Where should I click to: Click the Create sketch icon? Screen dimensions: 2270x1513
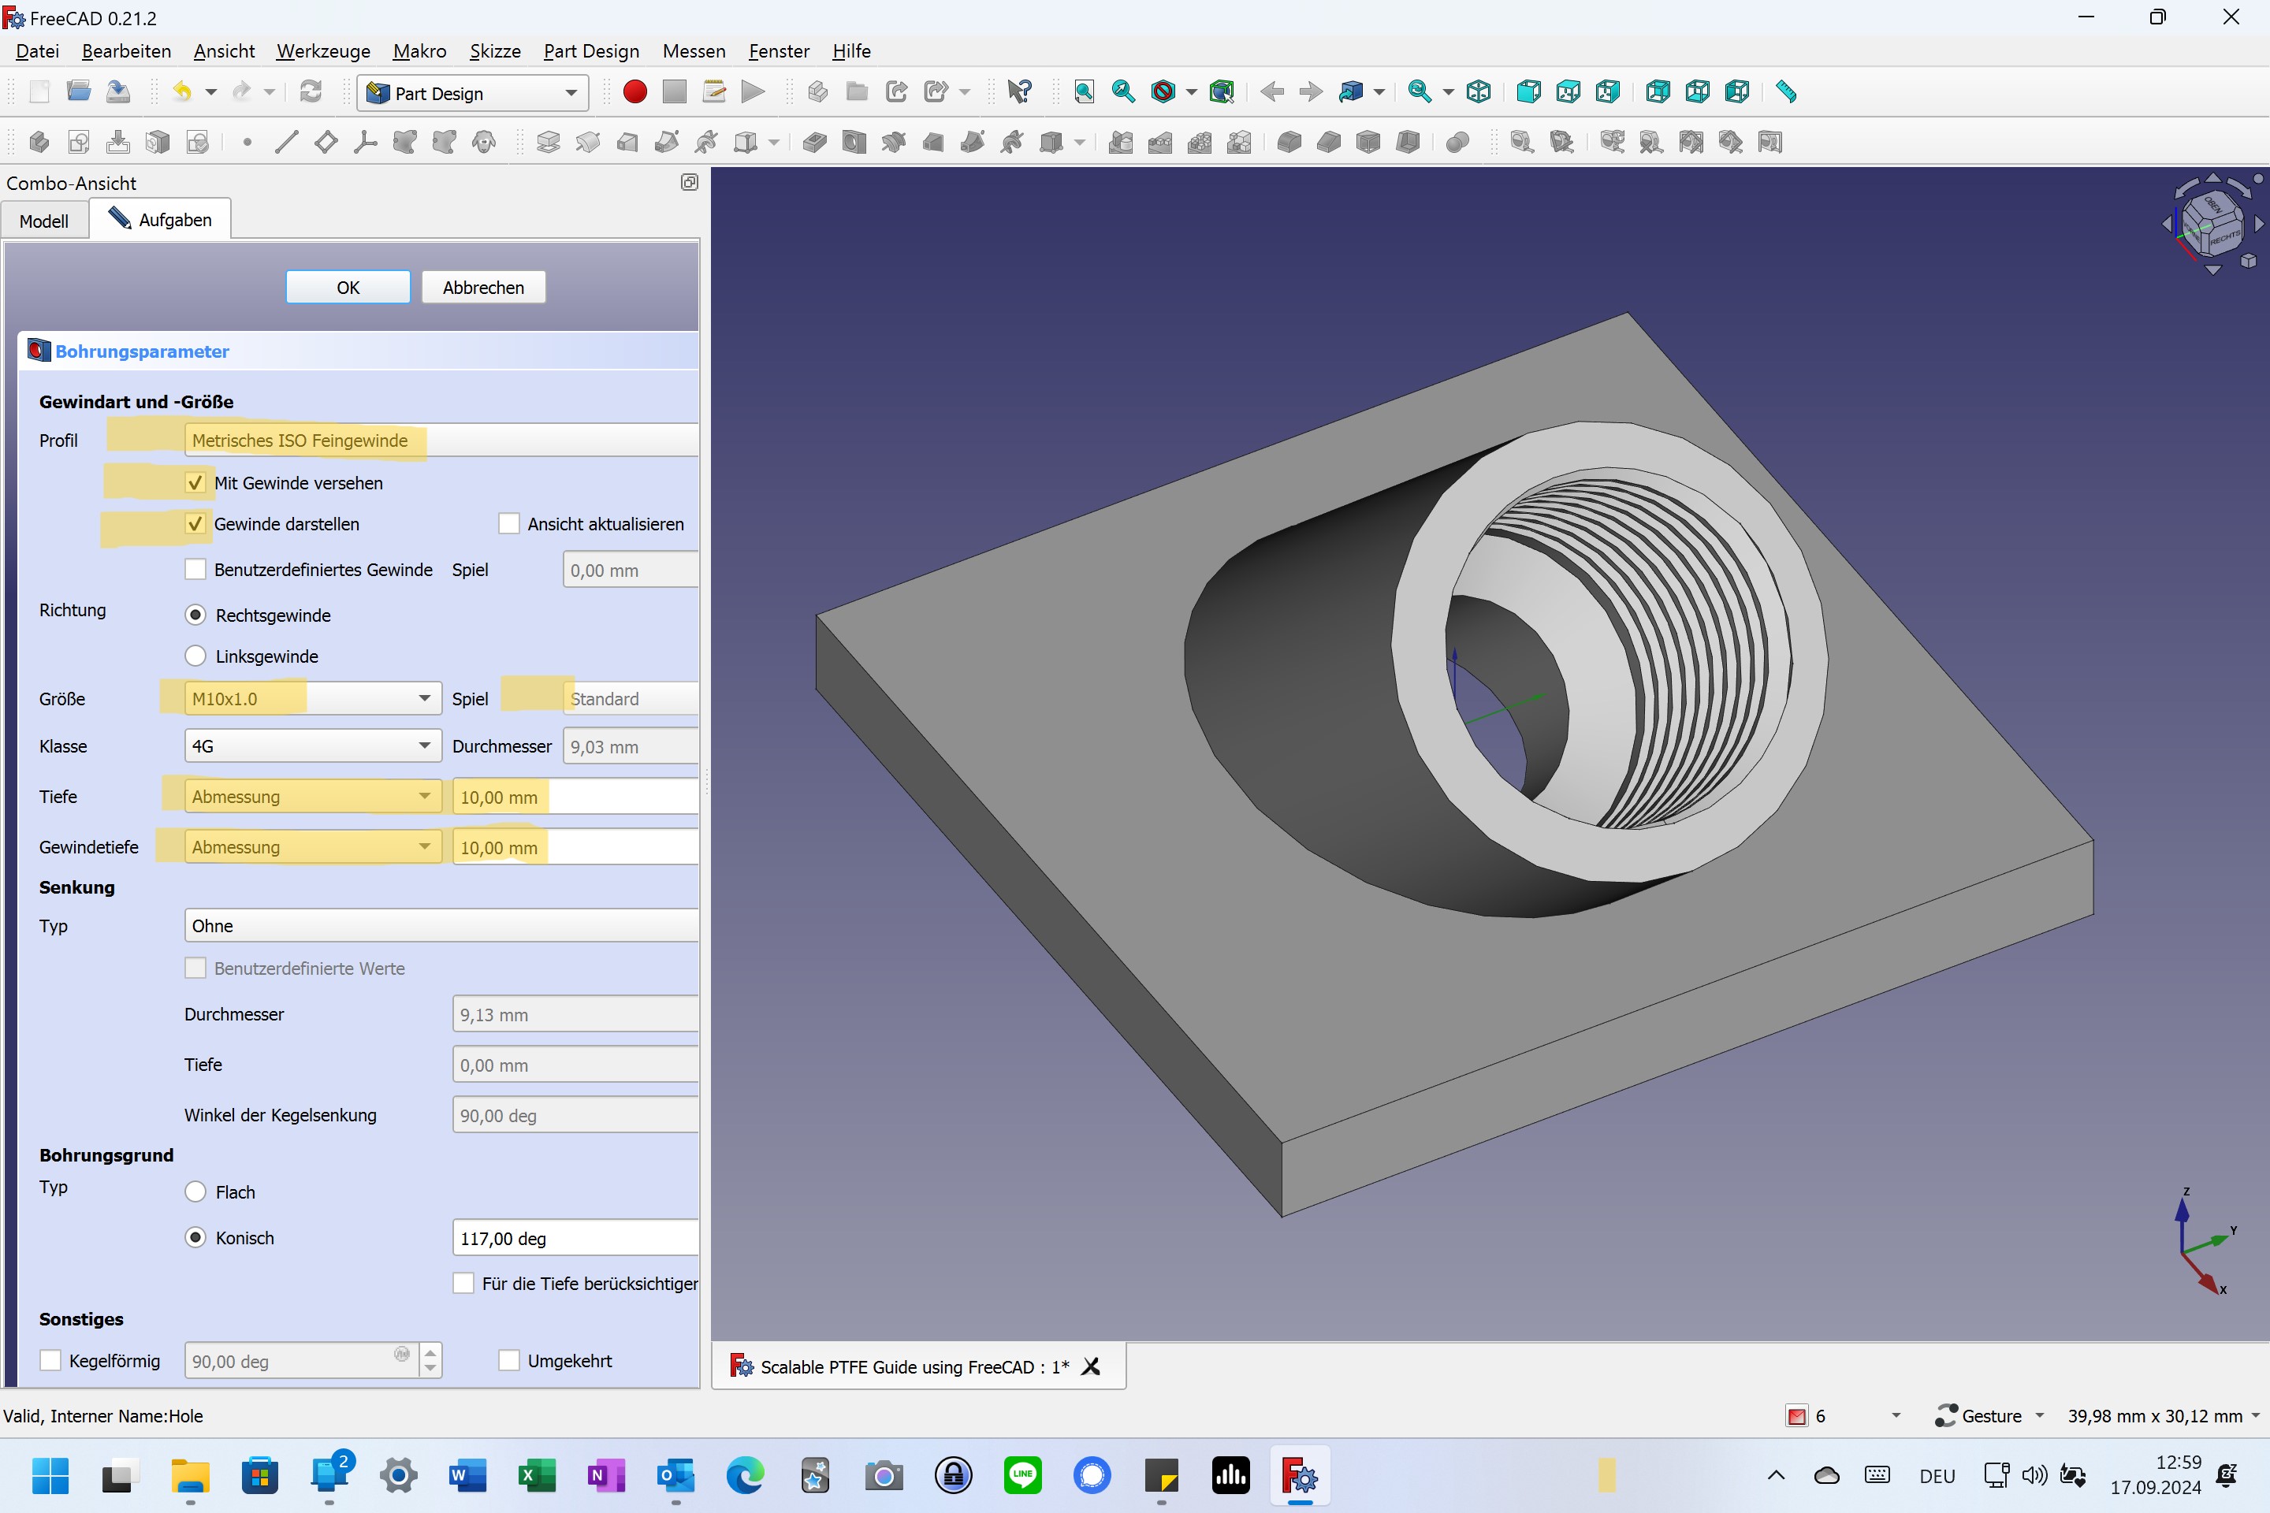pyautogui.click(x=79, y=142)
